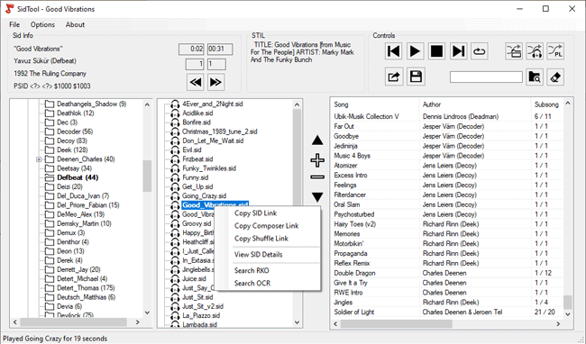Click the Author column header

(x=475, y=104)
